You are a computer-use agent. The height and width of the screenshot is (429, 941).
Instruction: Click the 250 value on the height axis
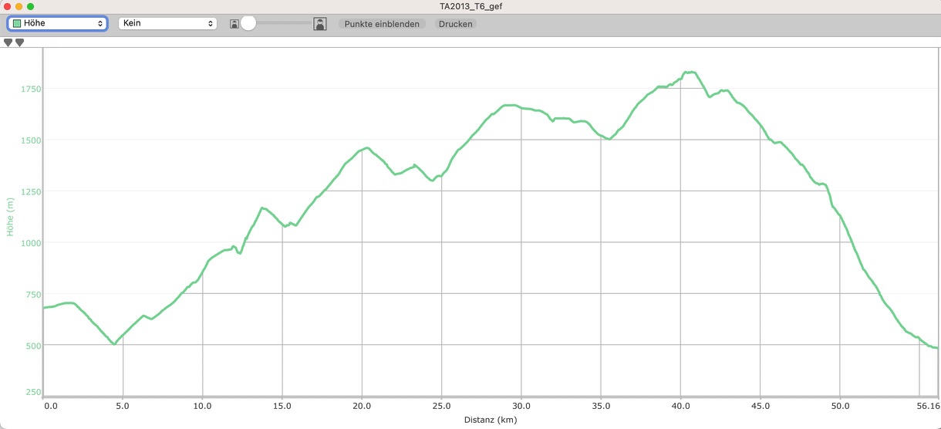point(32,393)
